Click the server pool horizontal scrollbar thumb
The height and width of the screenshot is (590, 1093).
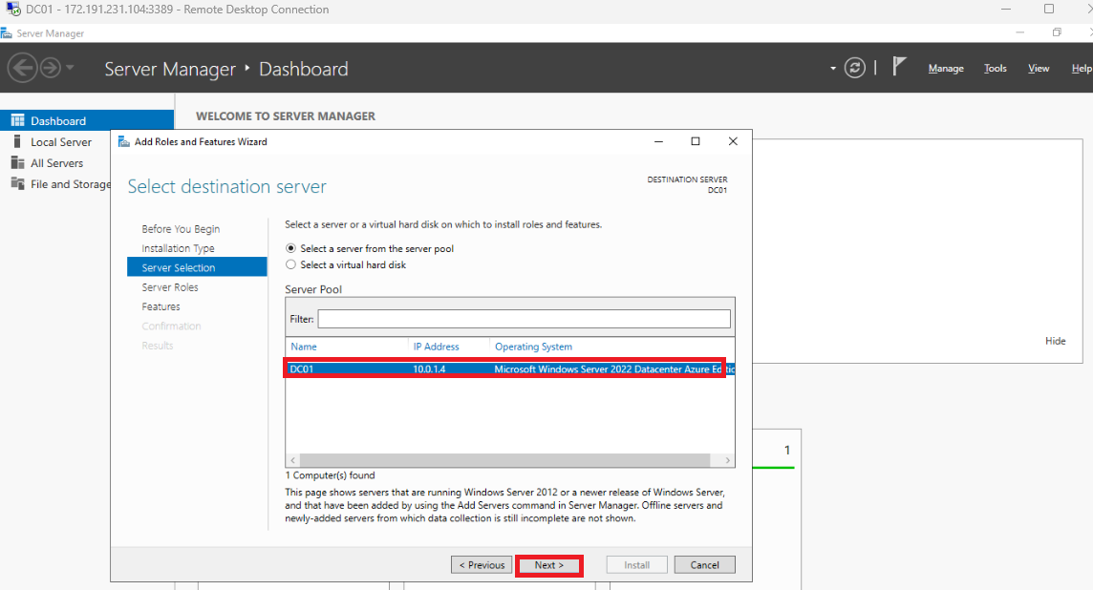point(504,460)
